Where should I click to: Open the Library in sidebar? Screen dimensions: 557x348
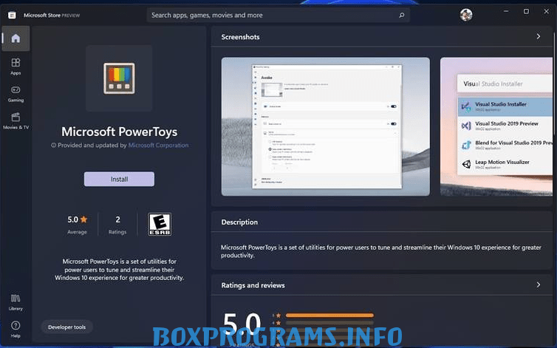coord(16,302)
